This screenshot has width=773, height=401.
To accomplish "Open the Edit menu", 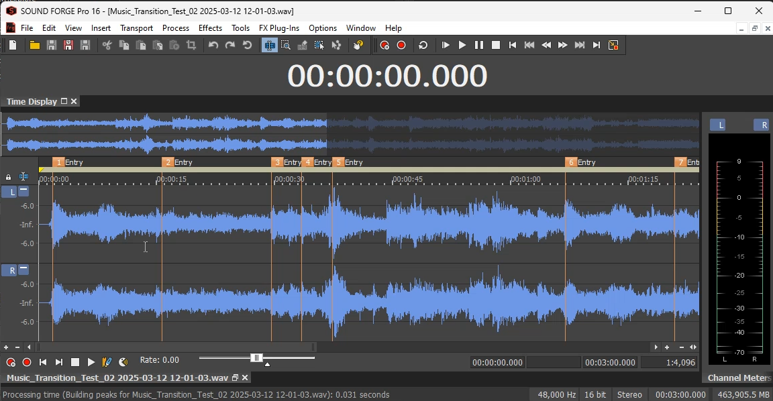I will [49, 28].
